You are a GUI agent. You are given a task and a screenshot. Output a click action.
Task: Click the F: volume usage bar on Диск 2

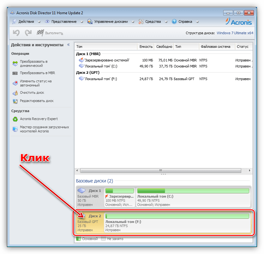point(177,216)
